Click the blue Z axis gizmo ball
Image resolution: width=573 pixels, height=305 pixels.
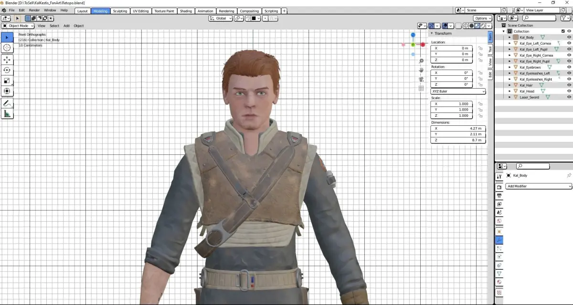pyautogui.click(x=413, y=35)
